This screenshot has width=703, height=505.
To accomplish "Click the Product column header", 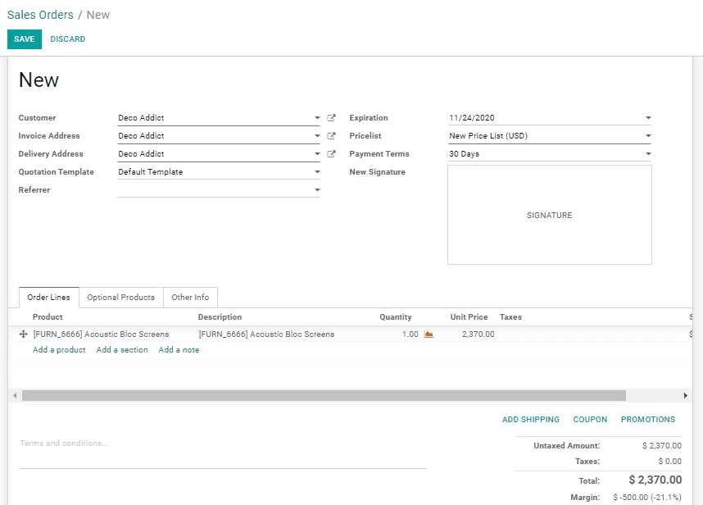I will [48, 317].
